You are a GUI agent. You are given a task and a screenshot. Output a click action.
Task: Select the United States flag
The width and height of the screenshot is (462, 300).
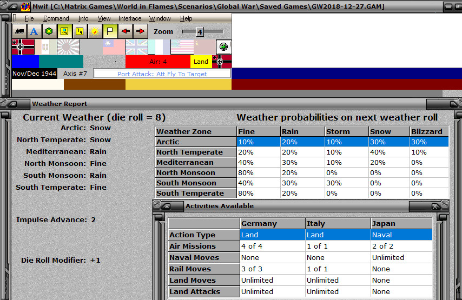point(182,47)
